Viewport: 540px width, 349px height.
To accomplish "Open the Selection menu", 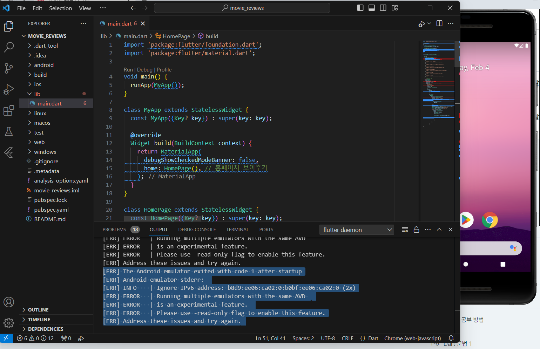I will pyautogui.click(x=60, y=8).
